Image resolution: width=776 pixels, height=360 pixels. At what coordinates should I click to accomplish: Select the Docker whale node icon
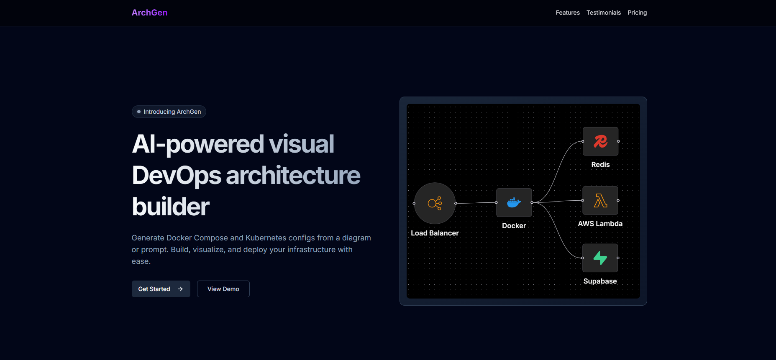point(514,202)
